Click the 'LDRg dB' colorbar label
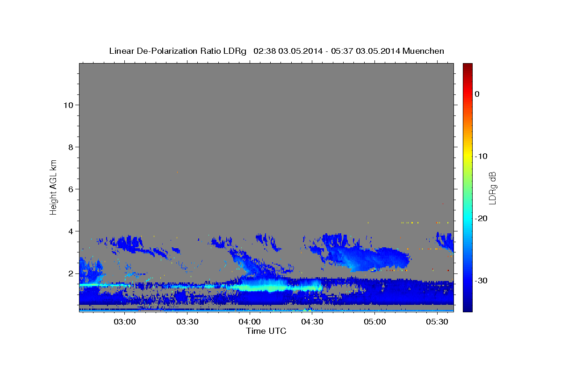This screenshot has width=561, height=374. pos(492,188)
